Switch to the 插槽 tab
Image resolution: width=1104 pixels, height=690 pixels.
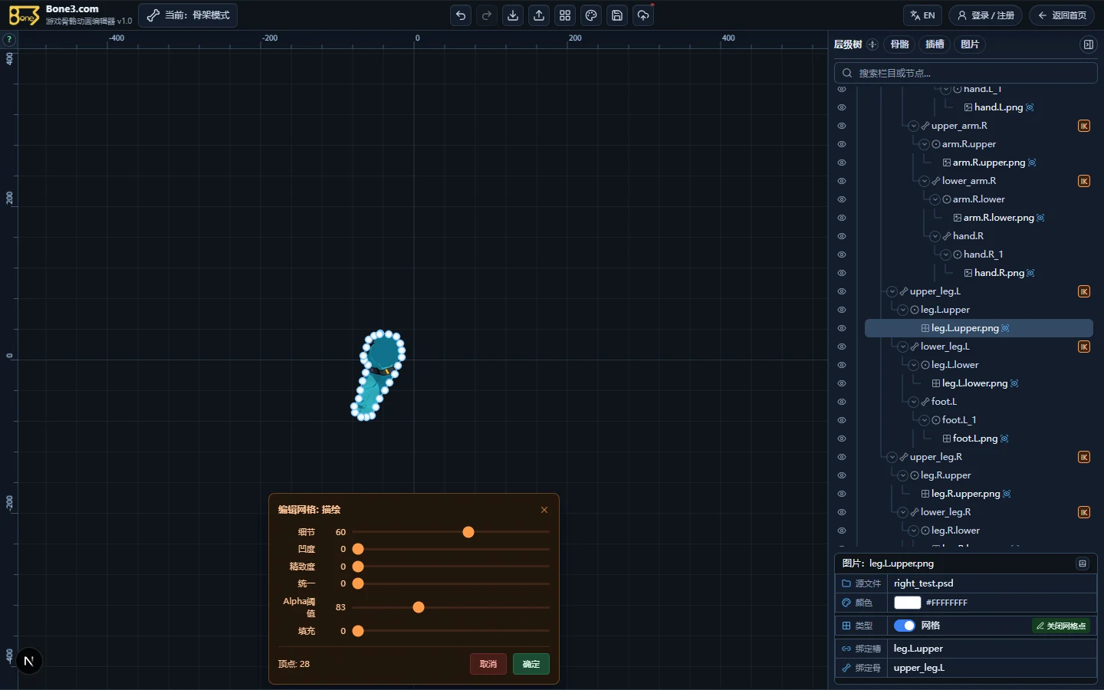coord(935,44)
